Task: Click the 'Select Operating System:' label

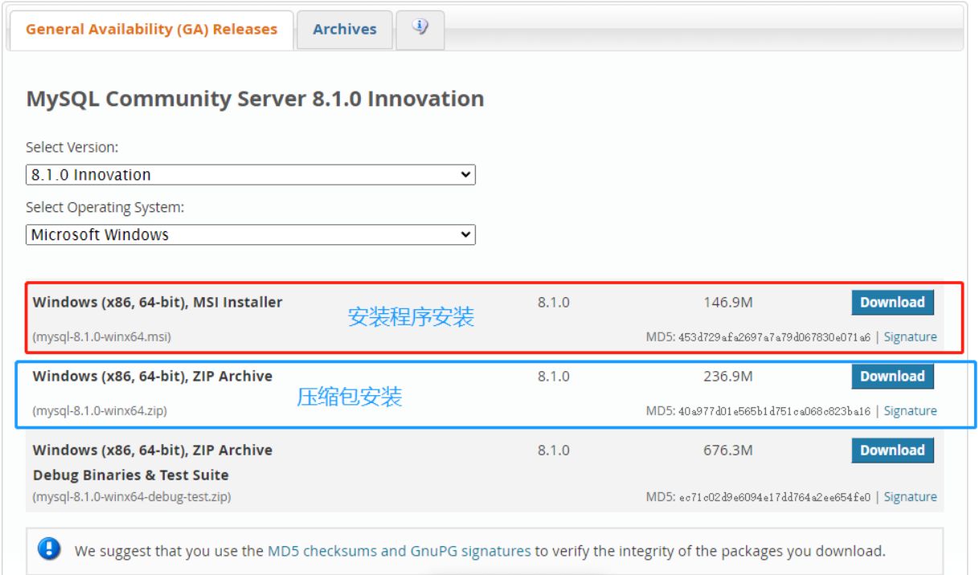Action: [x=105, y=208]
